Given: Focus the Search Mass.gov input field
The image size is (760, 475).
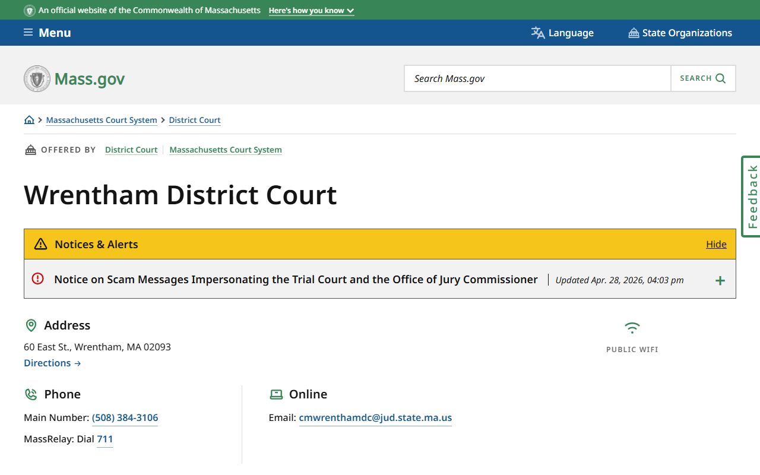Looking at the screenshot, I should point(537,78).
